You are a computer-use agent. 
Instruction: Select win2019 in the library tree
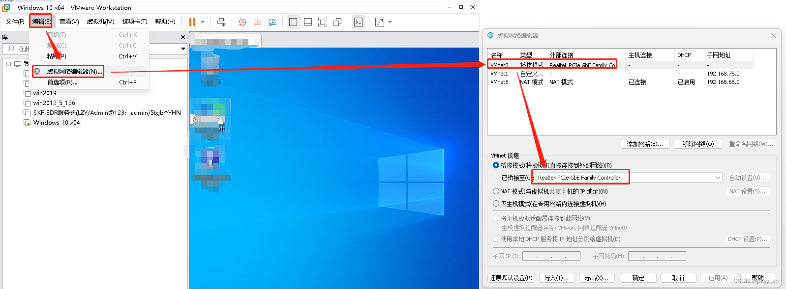(x=45, y=93)
